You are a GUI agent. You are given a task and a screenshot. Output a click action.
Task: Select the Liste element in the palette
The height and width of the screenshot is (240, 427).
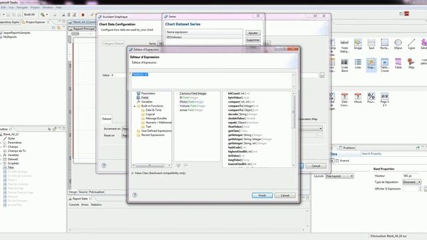click(x=358, y=64)
